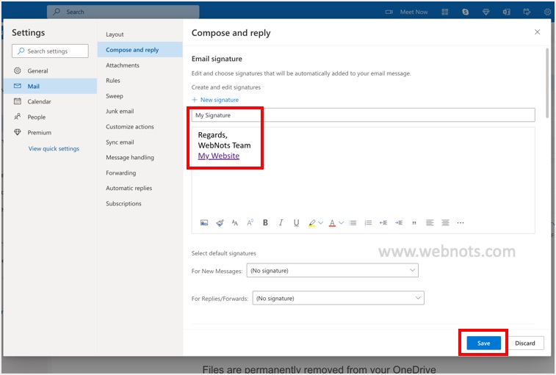Open Message handling settings
The width and height of the screenshot is (556, 375).
pos(140,157)
